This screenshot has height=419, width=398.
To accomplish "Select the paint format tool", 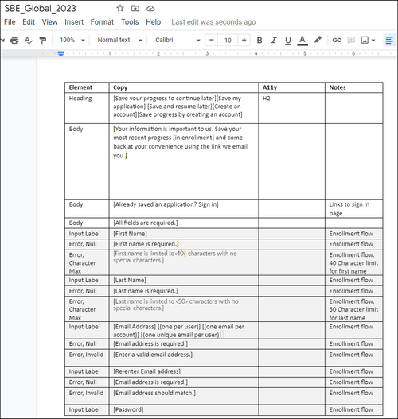I will (x=42, y=40).
